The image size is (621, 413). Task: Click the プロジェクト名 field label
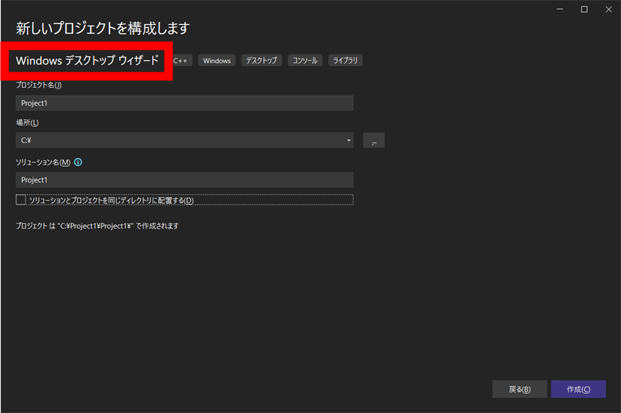pyautogui.click(x=38, y=85)
